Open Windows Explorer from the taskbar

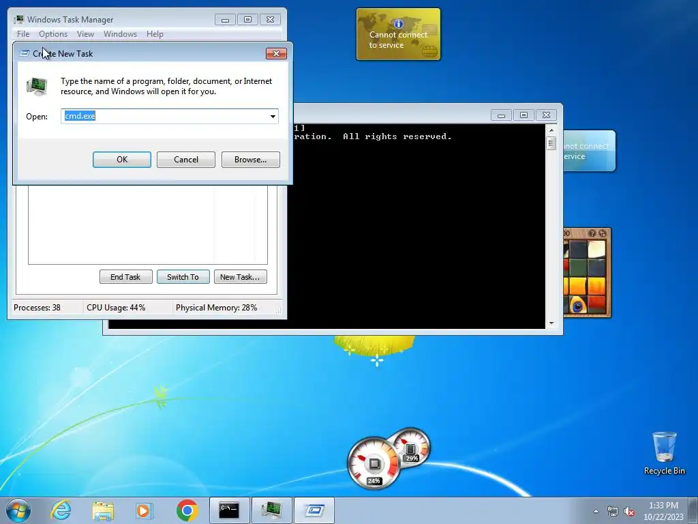103,510
